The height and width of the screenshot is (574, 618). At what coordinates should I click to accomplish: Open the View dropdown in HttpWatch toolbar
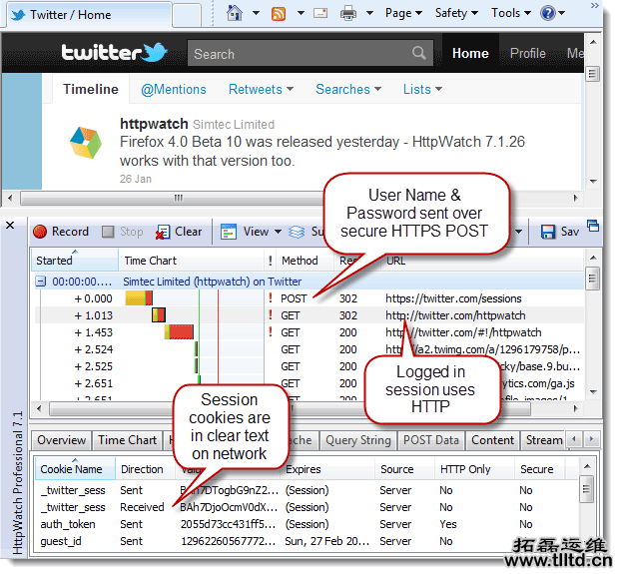(256, 232)
